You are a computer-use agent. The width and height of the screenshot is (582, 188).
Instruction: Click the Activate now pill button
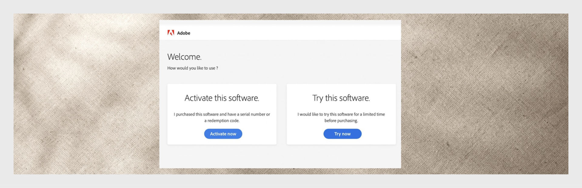point(223,134)
